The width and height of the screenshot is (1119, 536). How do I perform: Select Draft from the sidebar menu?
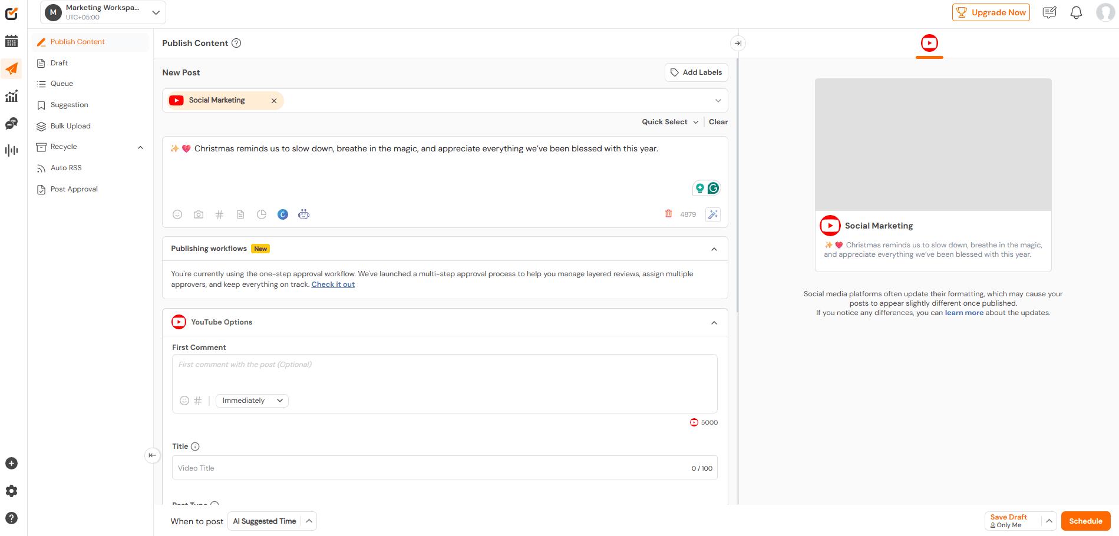pyautogui.click(x=58, y=62)
